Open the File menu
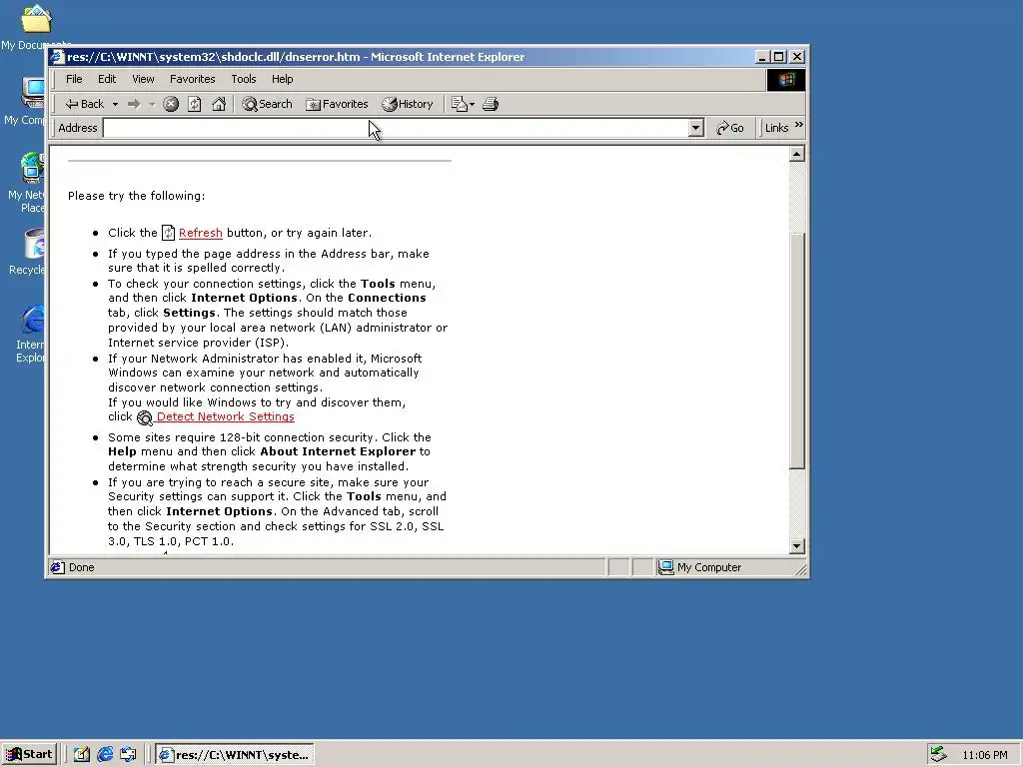 click(74, 79)
